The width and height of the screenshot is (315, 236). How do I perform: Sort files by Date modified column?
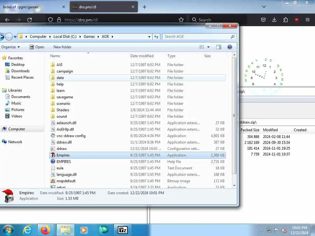click(147, 56)
